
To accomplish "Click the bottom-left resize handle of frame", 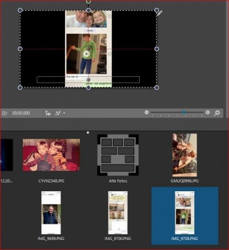I will 20,87.
